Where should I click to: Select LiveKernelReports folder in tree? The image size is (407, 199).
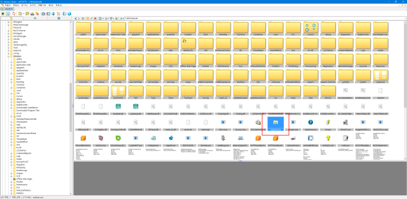(24, 153)
